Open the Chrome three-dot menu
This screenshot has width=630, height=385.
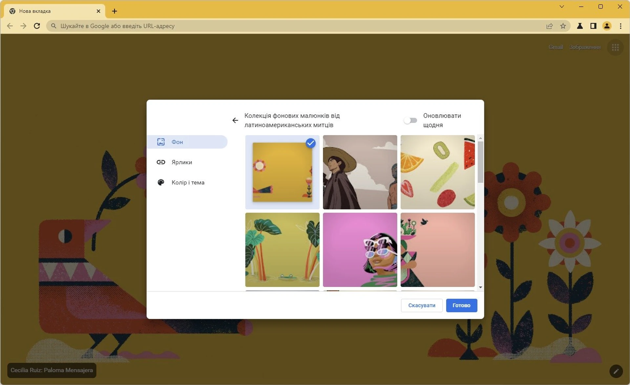pos(621,26)
